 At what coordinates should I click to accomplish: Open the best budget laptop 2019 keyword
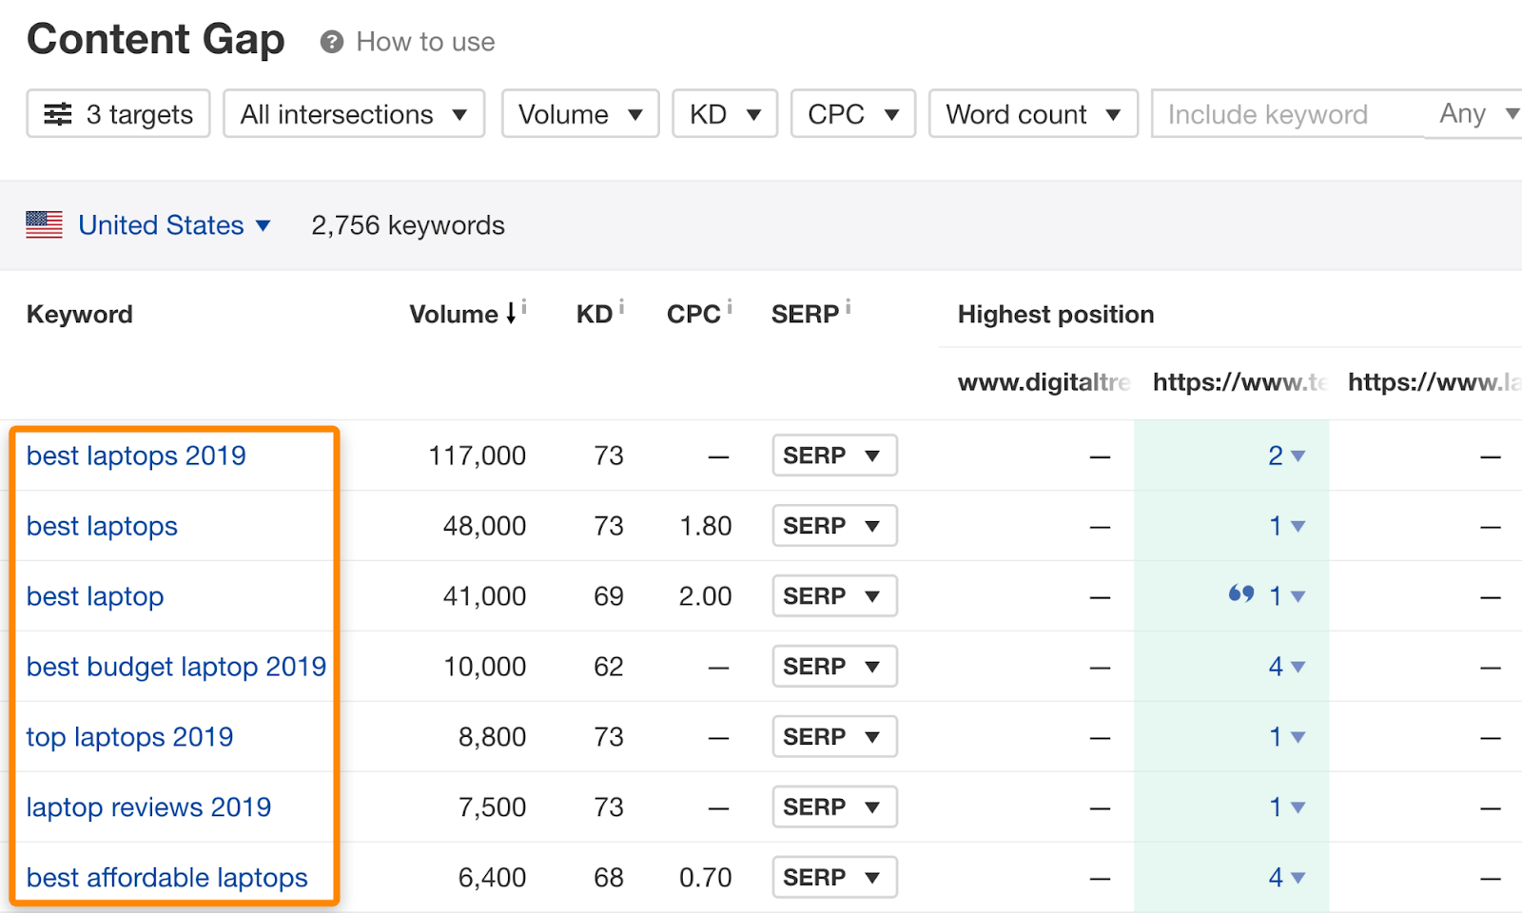pos(176,667)
